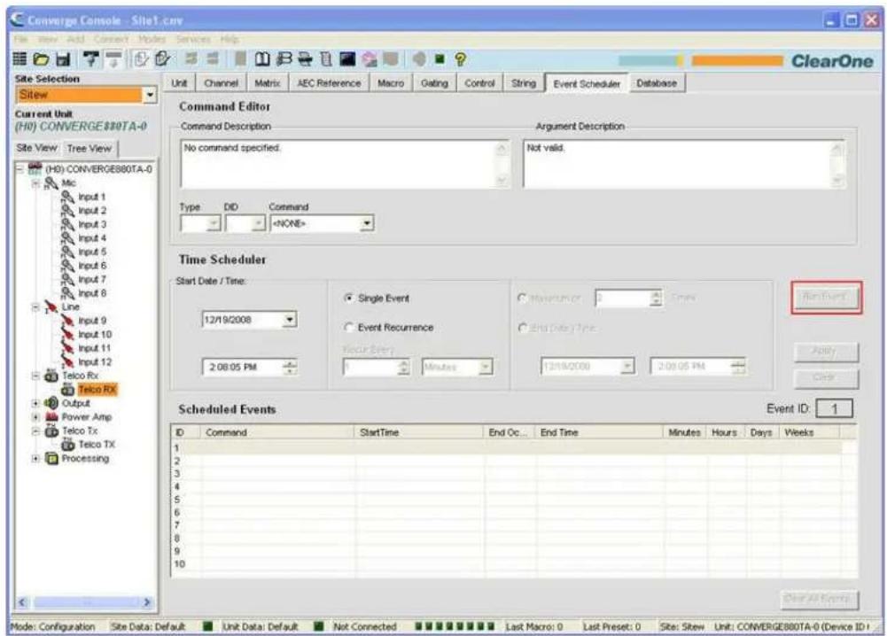Click the Event ID field showing 1
Image resolution: width=887 pixels, height=636 pixels.
(x=834, y=408)
